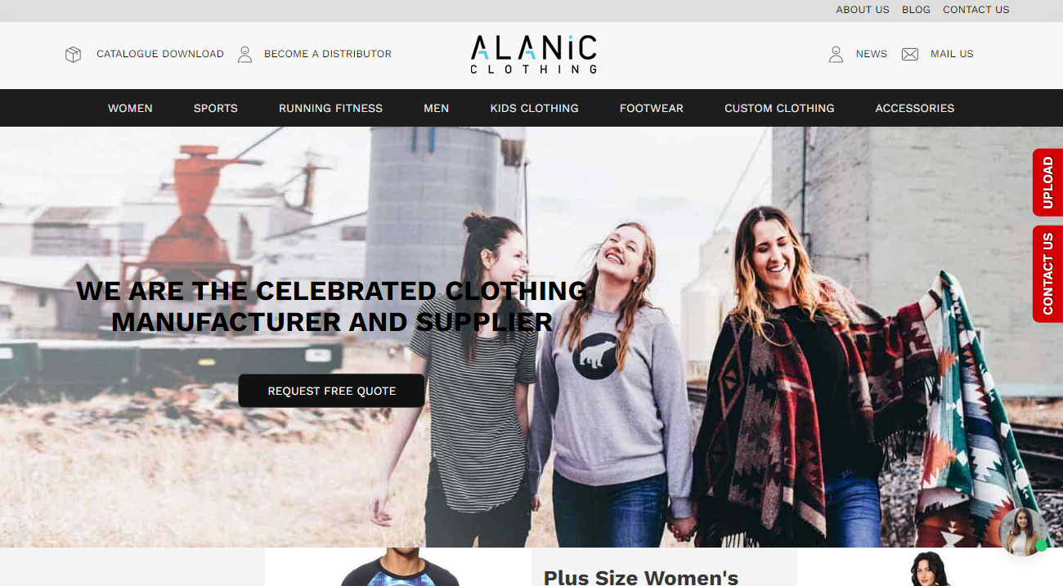Open the Sports category menu
Viewport: 1063px width, 586px height.
216,108
